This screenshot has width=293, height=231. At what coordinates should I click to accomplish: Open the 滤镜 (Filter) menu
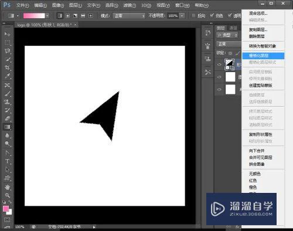click(x=130, y=5)
